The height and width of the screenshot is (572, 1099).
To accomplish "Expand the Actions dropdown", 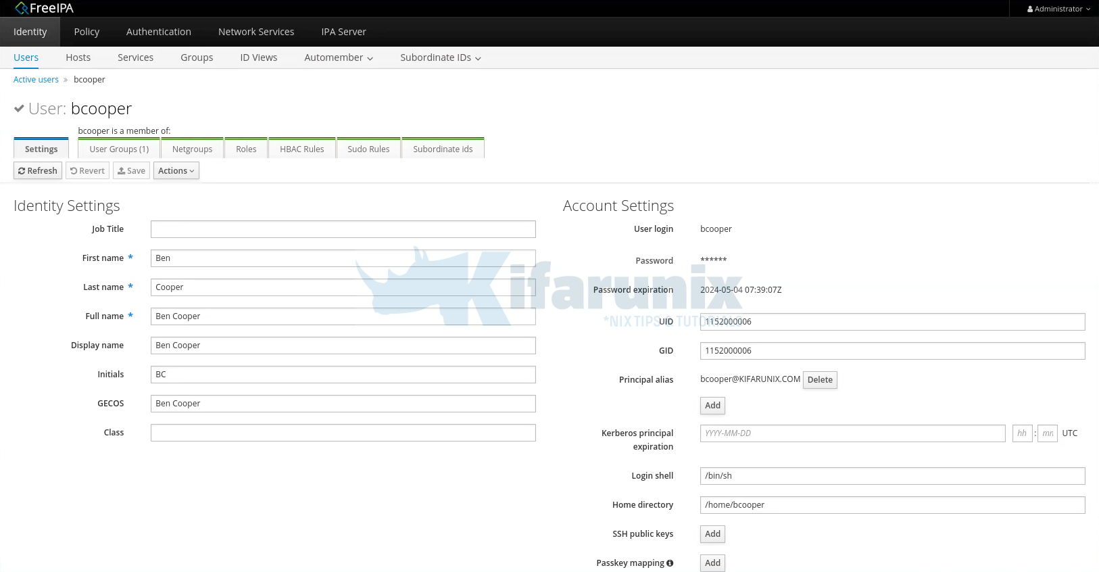I will (x=176, y=170).
